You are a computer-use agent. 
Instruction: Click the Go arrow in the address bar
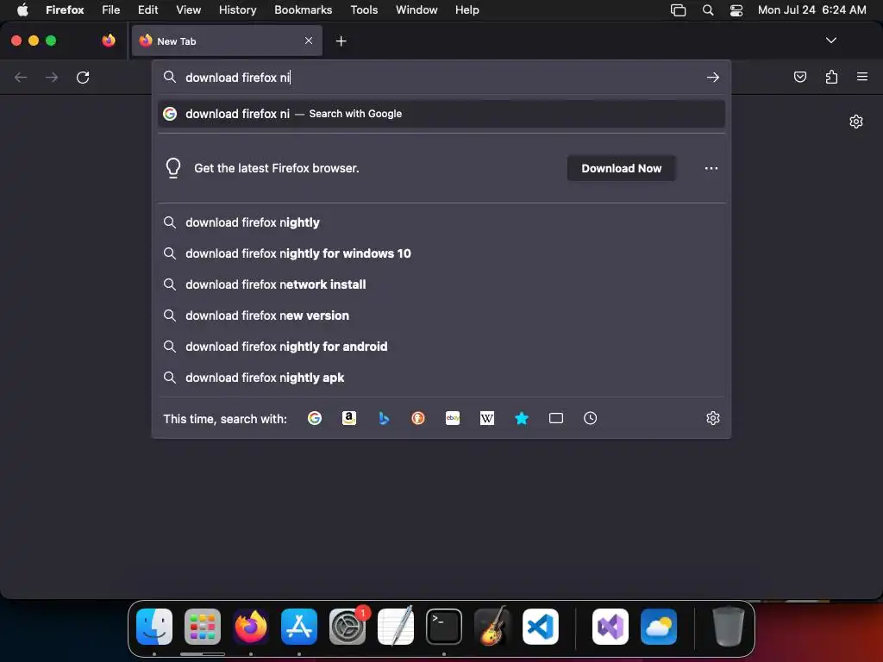[x=713, y=77]
